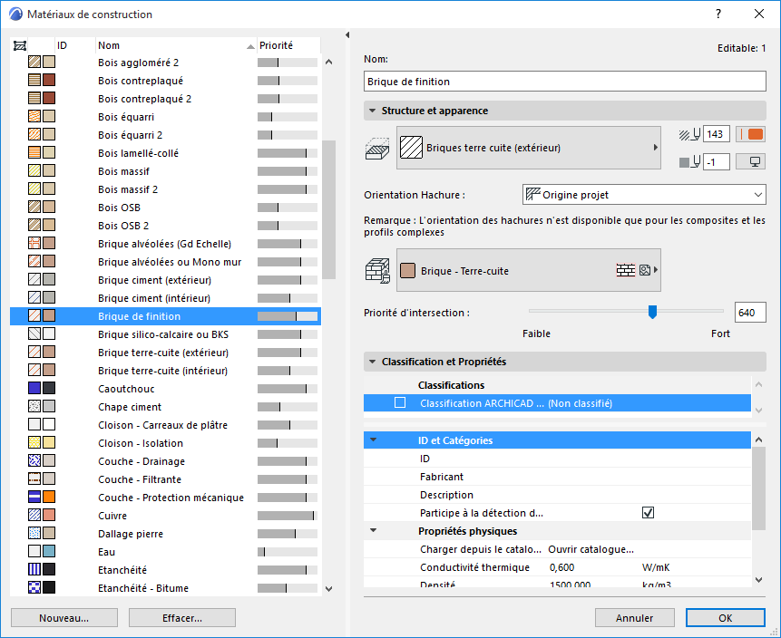This screenshot has width=781, height=638.
Task: Click the element-type filter icon in list header
Action: [x=19, y=46]
